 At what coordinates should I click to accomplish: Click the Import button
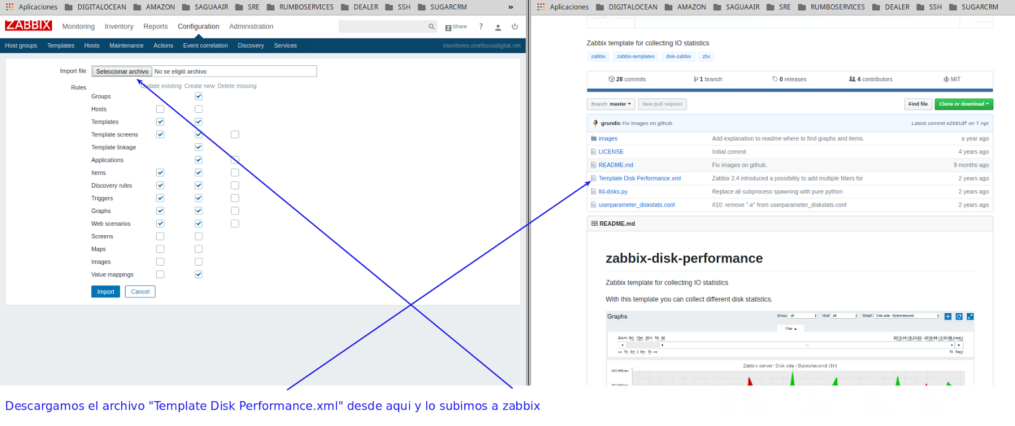(105, 292)
